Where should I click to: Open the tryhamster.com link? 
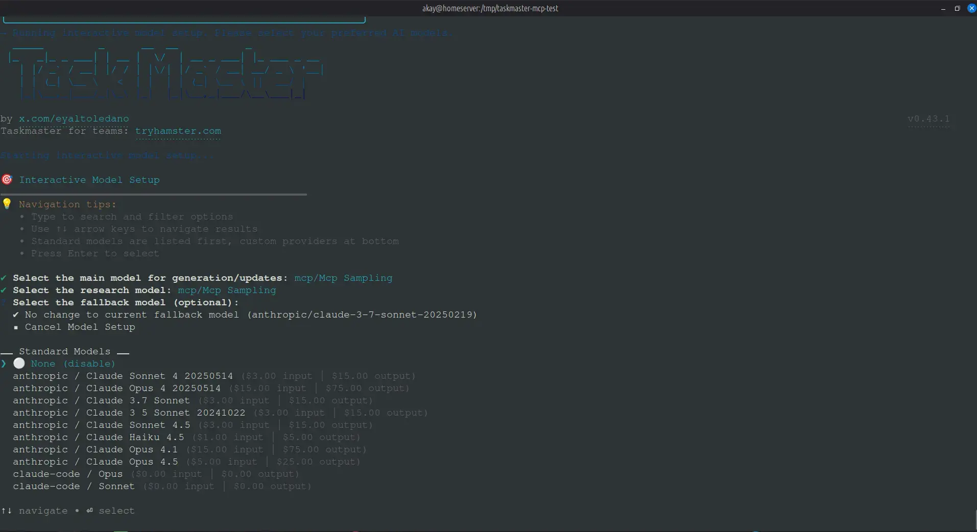point(178,131)
